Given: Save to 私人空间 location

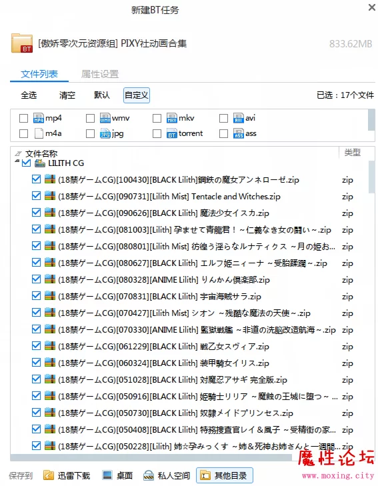Looking at the screenshot, I should coord(167,475).
